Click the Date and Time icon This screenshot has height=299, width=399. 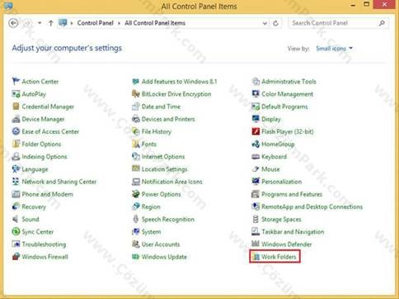[x=136, y=107]
